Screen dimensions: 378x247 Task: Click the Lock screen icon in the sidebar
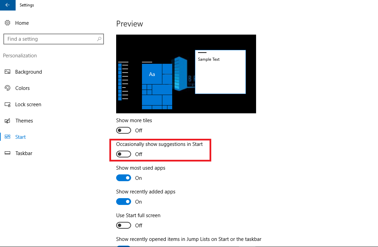(x=7, y=104)
